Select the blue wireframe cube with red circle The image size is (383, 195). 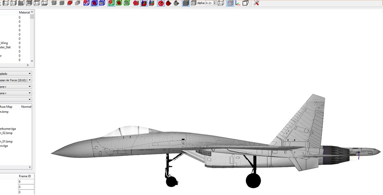(x=87, y=3)
